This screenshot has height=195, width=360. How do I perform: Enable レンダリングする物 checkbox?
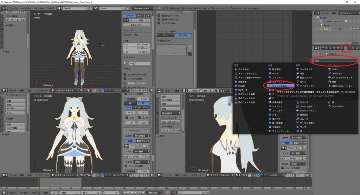point(125,74)
